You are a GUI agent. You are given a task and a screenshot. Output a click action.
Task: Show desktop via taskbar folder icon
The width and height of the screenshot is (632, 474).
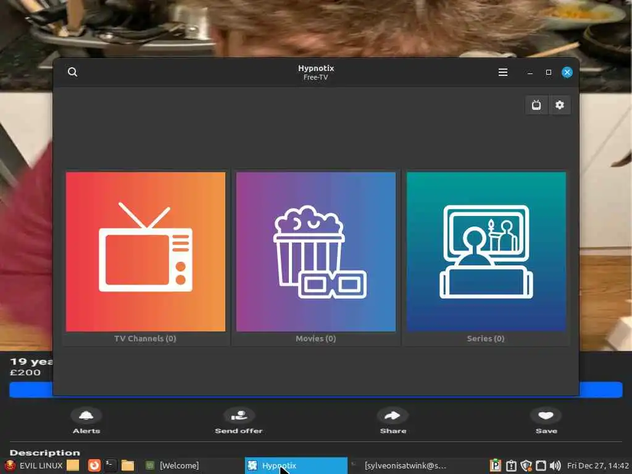(x=73, y=465)
